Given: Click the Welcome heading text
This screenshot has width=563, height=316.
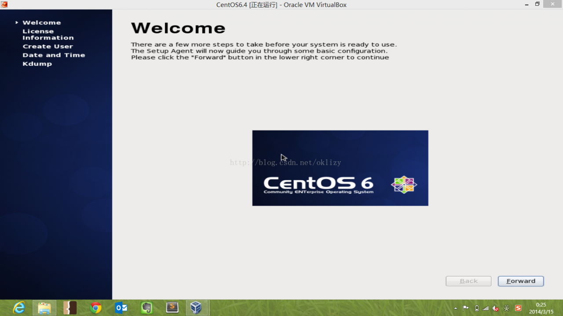Looking at the screenshot, I should click(178, 28).
